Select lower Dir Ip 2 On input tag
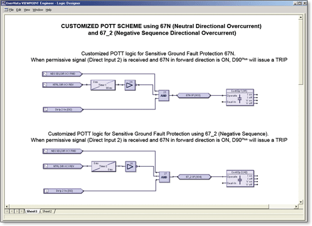312x226 pixels. pyautogui.click(x=63, y=191)
